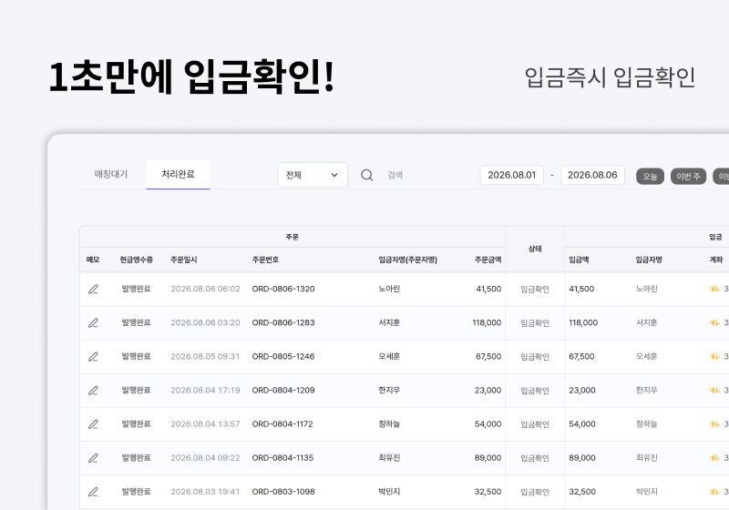Click order number ORD-0806-1283

pos(283,322)
